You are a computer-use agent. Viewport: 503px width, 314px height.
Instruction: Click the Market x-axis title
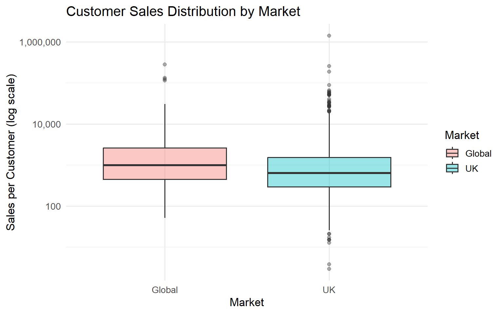tap(247, 302)
